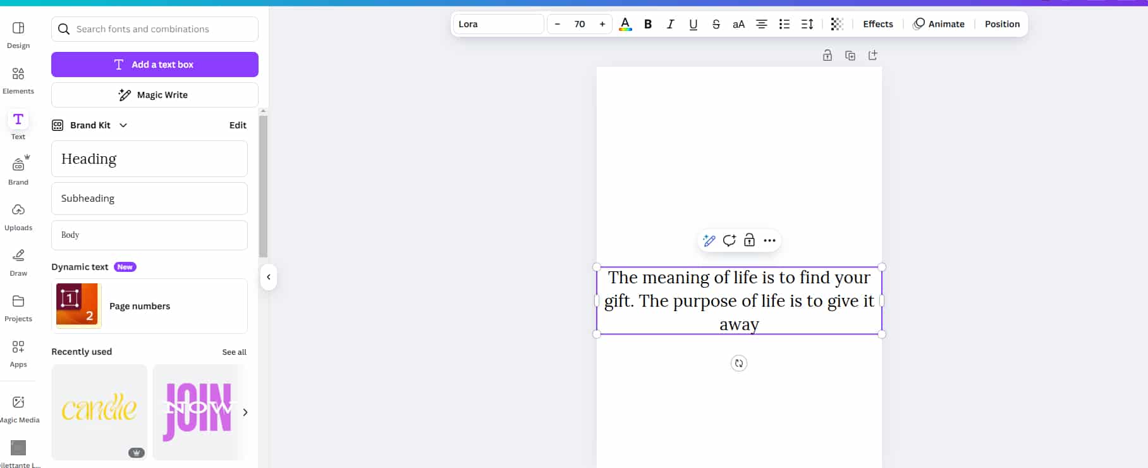Viewport: 1148px width, 468px height.
Task: Open the Apps panel
Action: 18,354
